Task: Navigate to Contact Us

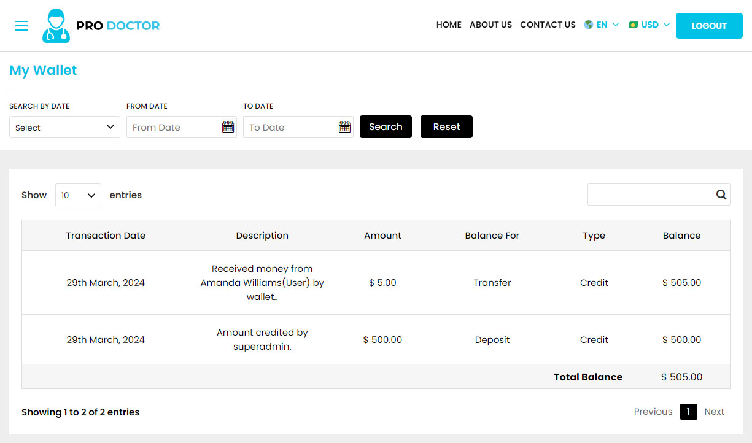Action: click(x=548, y=25)
